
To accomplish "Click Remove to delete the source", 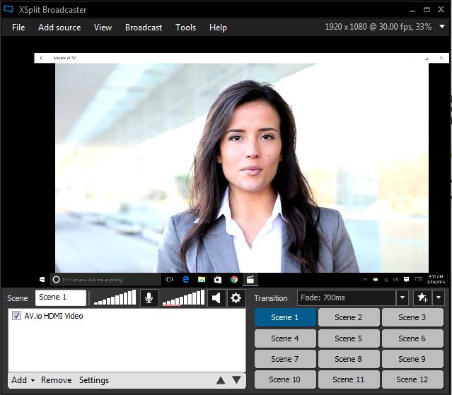I will tap(56, 380).
